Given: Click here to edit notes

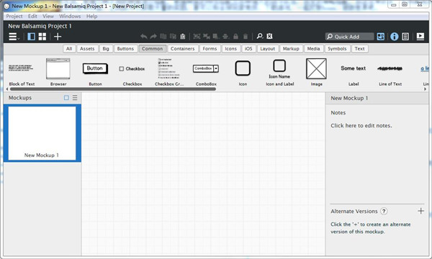Looking at the screenshot, I should (x=361, y=126).
